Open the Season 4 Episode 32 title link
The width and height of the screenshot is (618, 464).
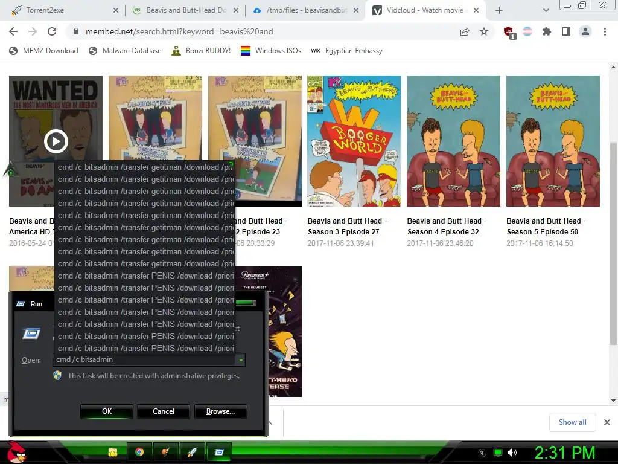[x=447, y=227]
